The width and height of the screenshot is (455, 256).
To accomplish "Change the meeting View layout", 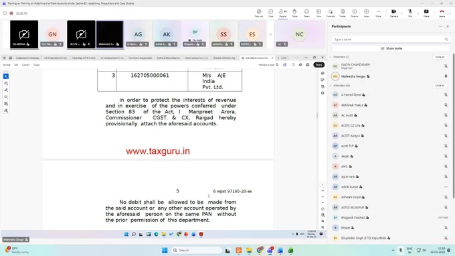I will (318, 13).
